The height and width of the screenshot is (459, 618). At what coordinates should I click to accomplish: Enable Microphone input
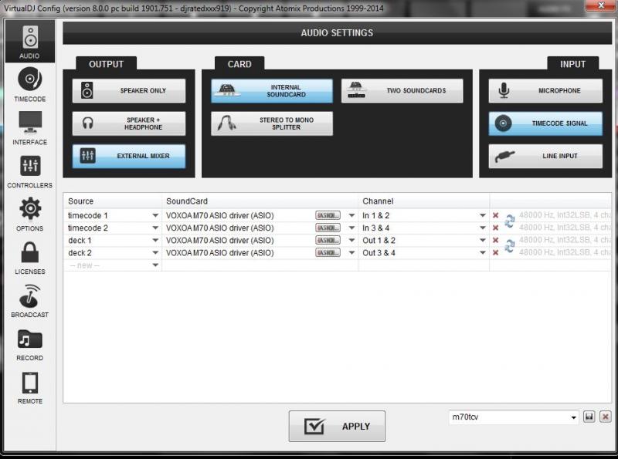(x=545, y=90)
